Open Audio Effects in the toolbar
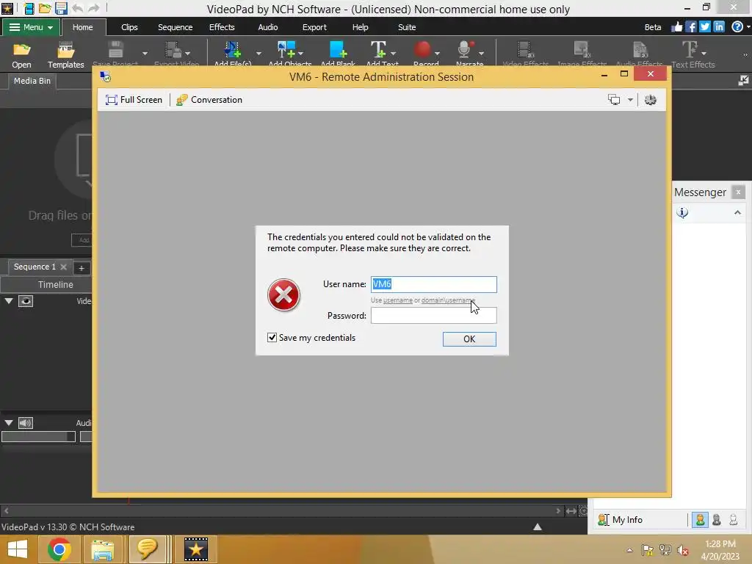The height and width of the screenshot is (564, 752). (x=640, y=54)
